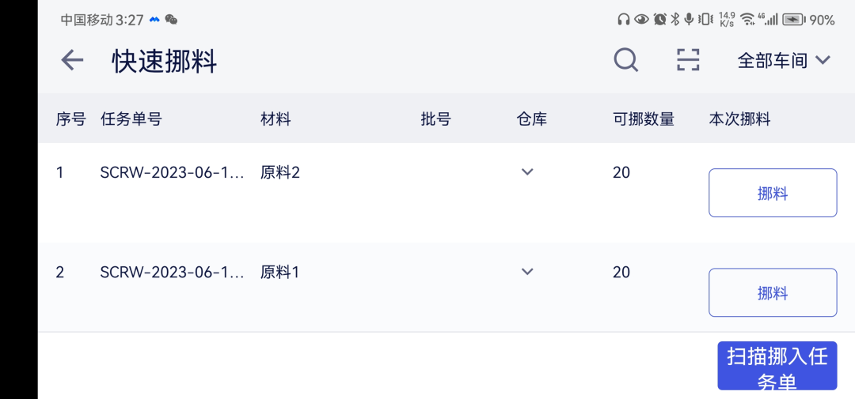Open the search magnifier icon

coord(625,60)
